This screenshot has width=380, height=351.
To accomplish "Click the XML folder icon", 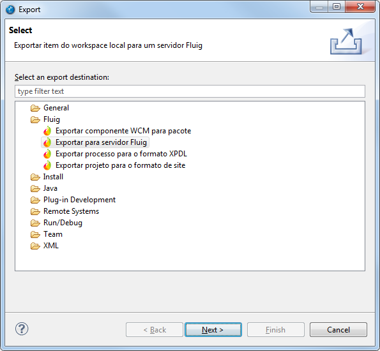I will (35, 246).
